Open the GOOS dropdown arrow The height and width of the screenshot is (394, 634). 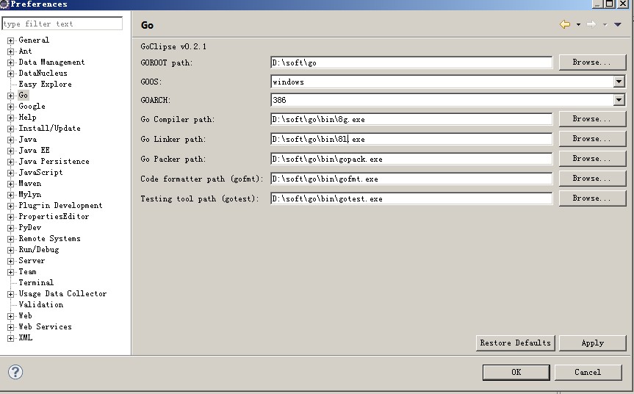pos(619,82)
